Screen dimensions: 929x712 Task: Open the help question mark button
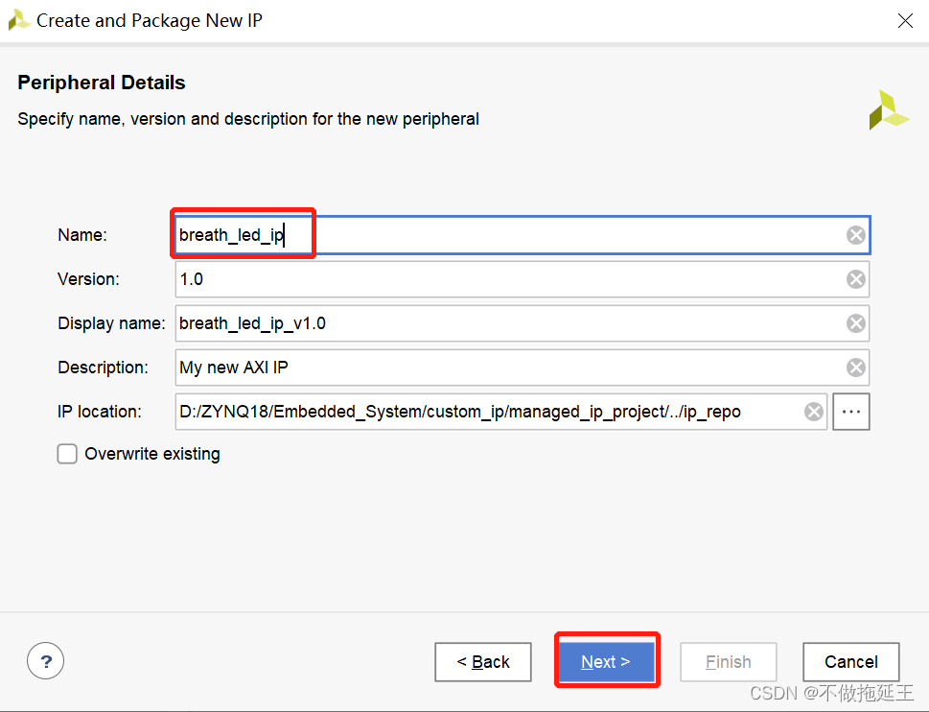(x=46, y=661)
